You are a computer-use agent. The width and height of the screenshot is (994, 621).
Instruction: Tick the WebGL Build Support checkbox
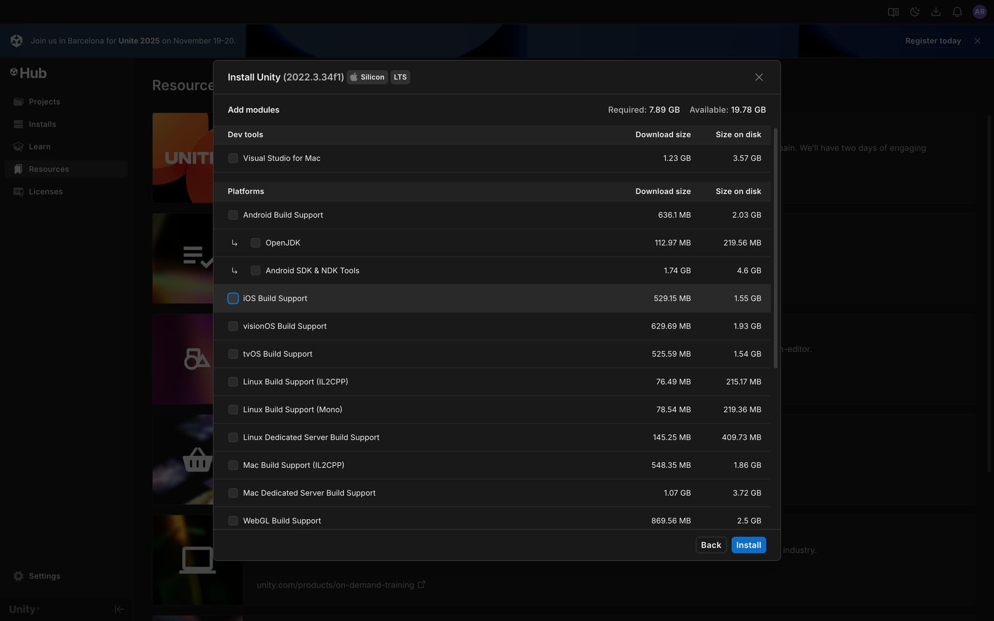(233, 521)
